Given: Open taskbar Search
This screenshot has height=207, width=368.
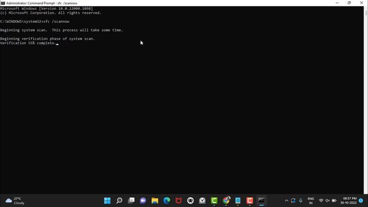Looking at the screenshot, I should click(x=119, y=201).
